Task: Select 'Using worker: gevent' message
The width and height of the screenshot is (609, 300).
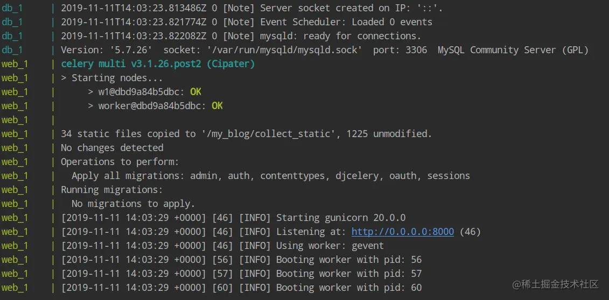Action: click(x=330, y=246)
